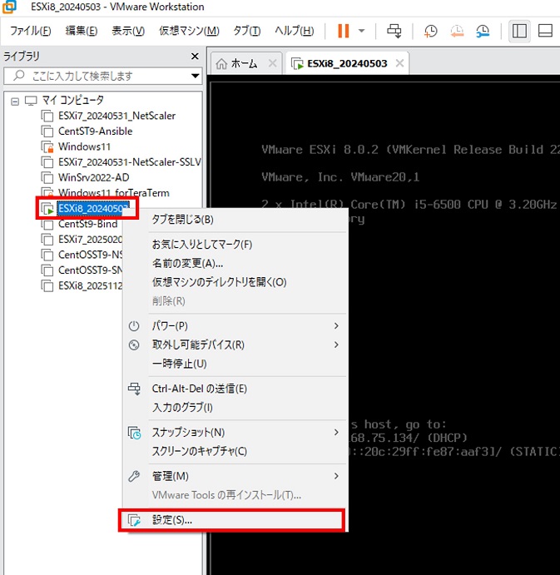Toggle the library sidebar view icon
560x575 pixels.
(519, 31)
